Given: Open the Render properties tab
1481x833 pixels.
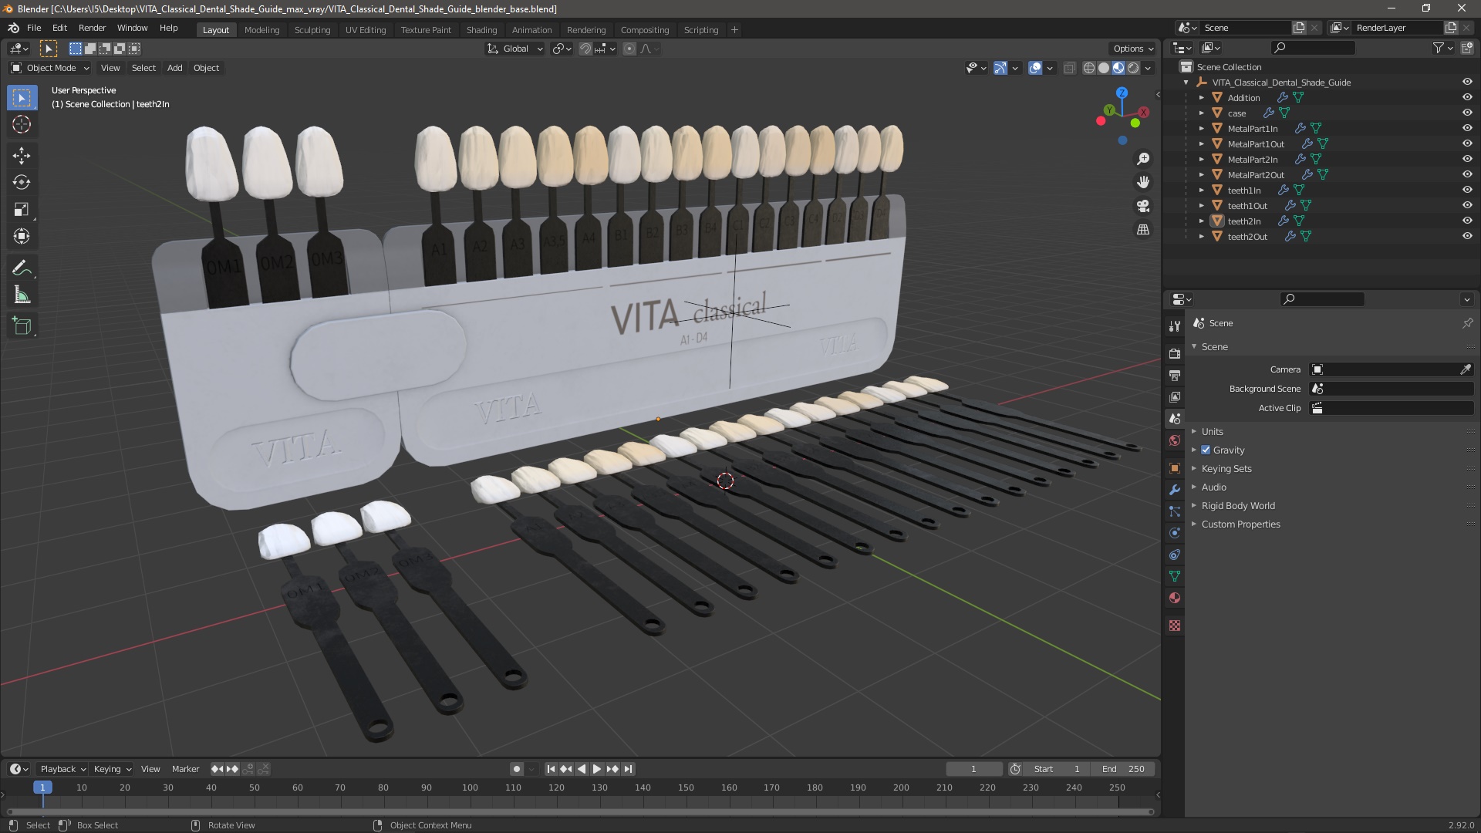Looking at the screenshot, I should pyautogui.click(x=1175, y=353).
